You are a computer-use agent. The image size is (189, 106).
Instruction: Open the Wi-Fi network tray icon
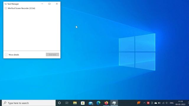(163, 103)
